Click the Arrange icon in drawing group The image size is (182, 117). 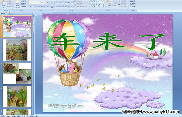[x=109, y=3]
